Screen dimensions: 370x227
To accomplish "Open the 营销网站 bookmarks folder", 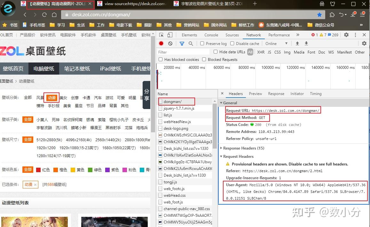I will pyautogui.click(x=188, y=25).
